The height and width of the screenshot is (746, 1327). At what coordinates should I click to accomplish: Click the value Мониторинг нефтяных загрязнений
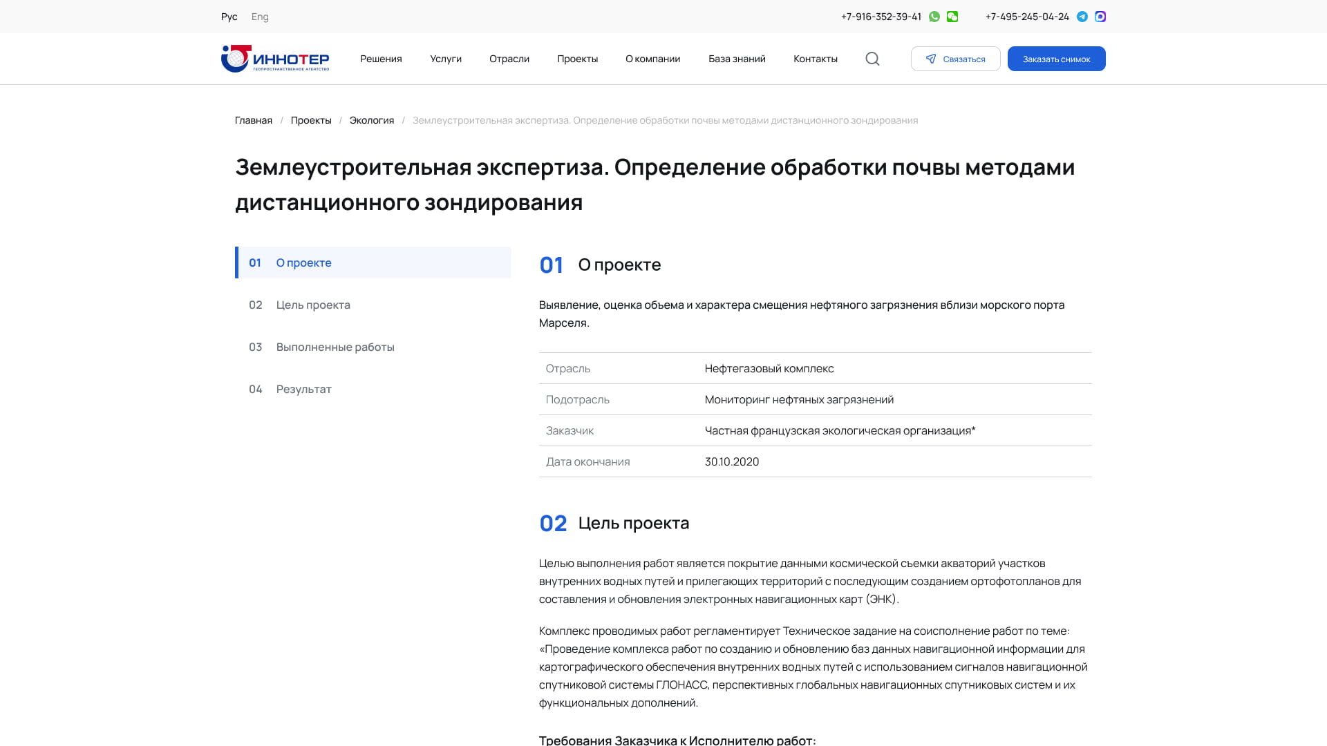[x=799, y=399]
